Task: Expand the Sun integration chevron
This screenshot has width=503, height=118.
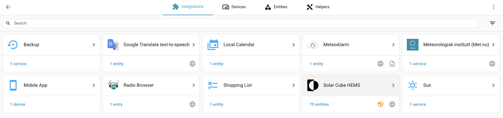Action: (493, 85)
